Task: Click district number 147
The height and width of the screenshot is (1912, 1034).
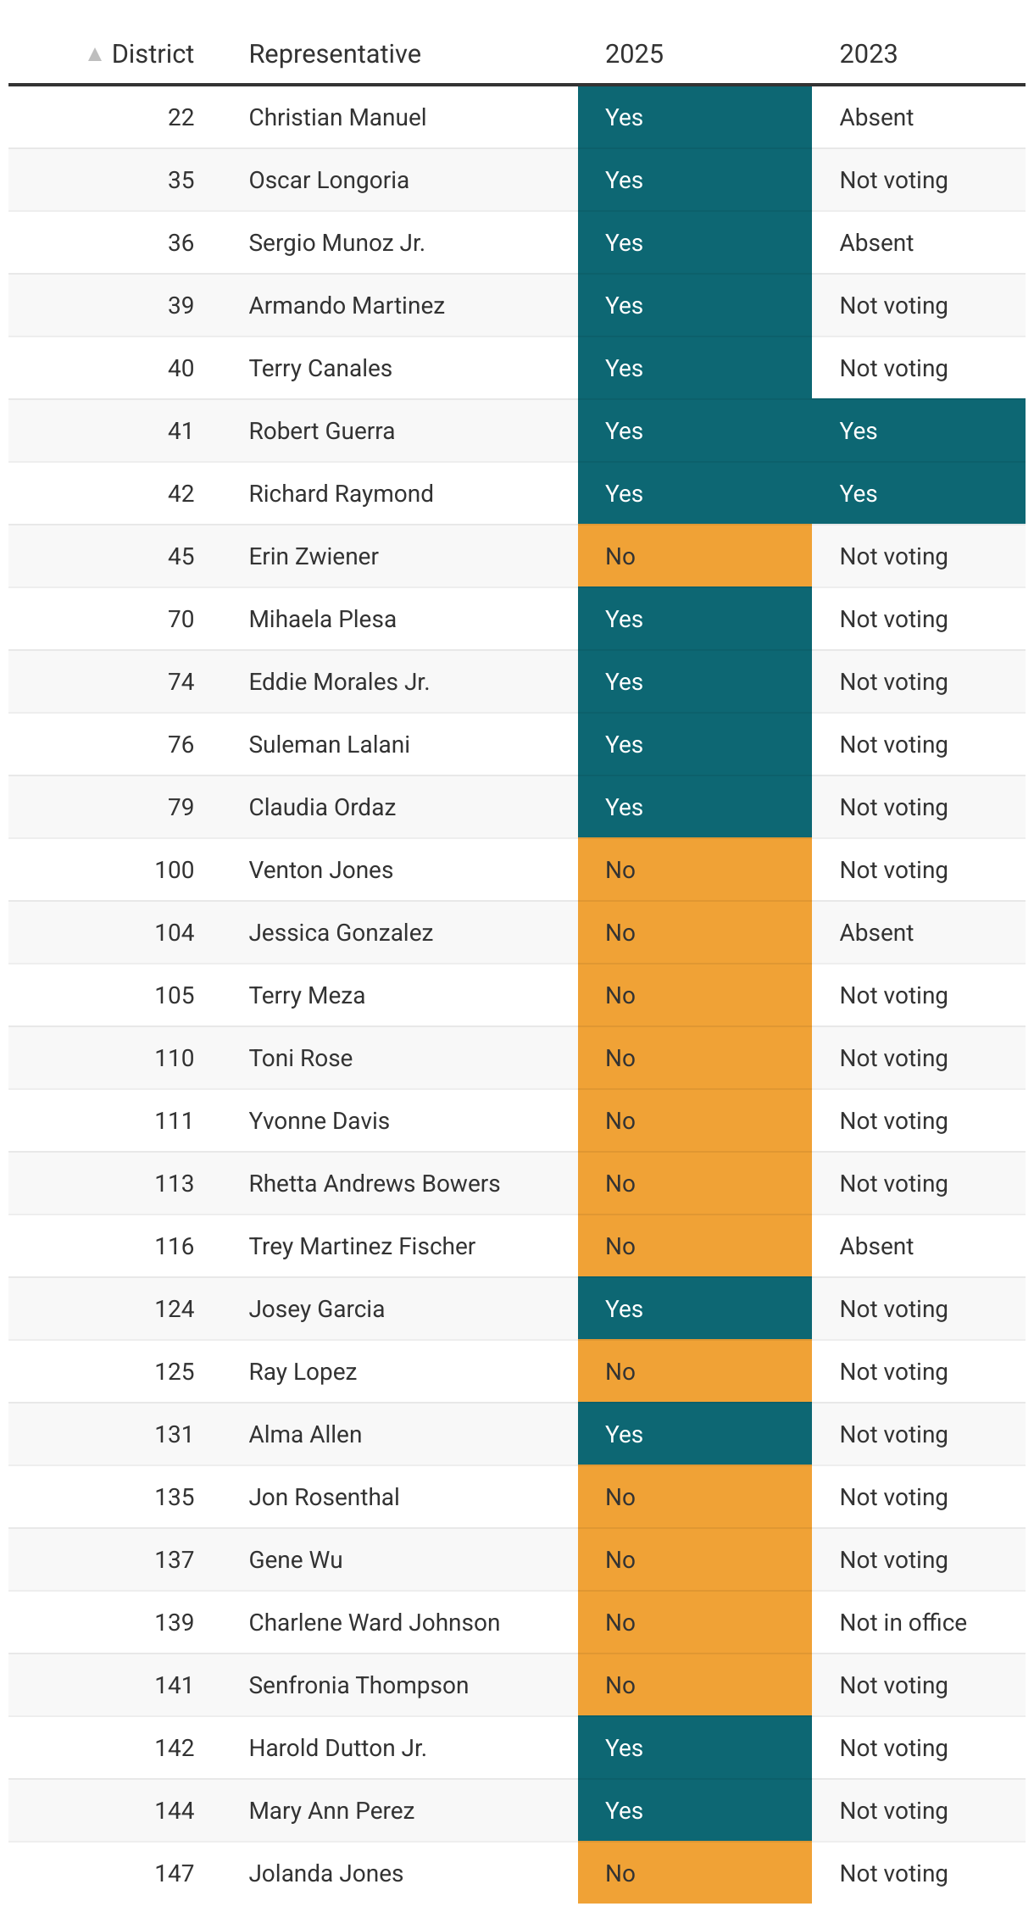Action: (x=175, y=1873)
